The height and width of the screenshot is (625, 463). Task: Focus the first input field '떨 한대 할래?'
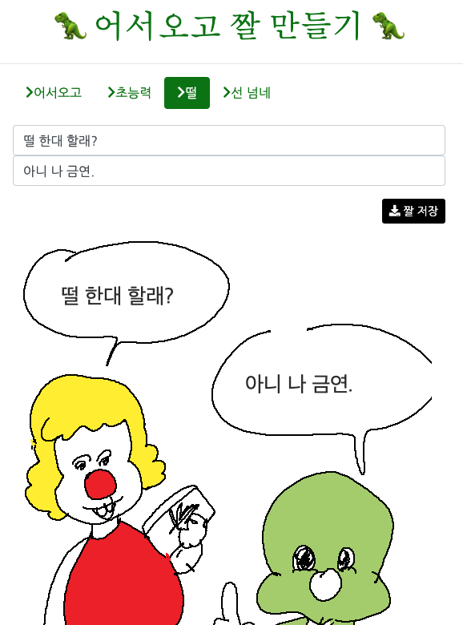(229, 140)
